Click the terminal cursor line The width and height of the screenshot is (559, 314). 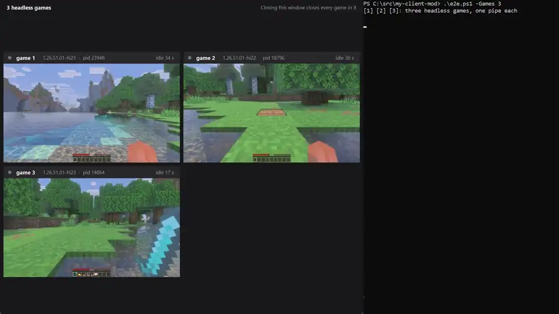pyautogui.click(x=365, y=27)
